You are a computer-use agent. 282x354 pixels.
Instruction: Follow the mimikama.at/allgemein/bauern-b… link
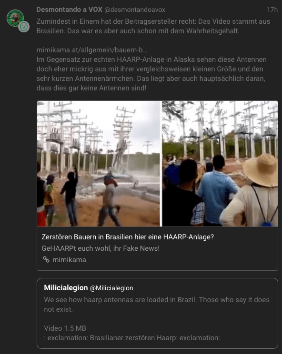[92, 50]
